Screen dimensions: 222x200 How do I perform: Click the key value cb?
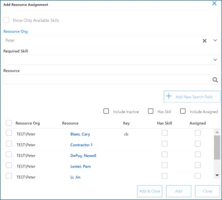[x=126, y=134]
